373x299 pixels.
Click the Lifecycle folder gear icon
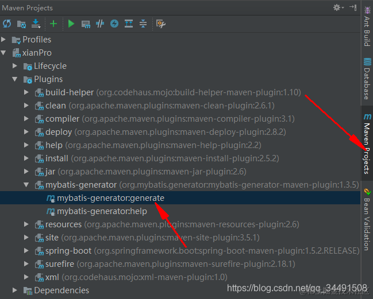28,66
